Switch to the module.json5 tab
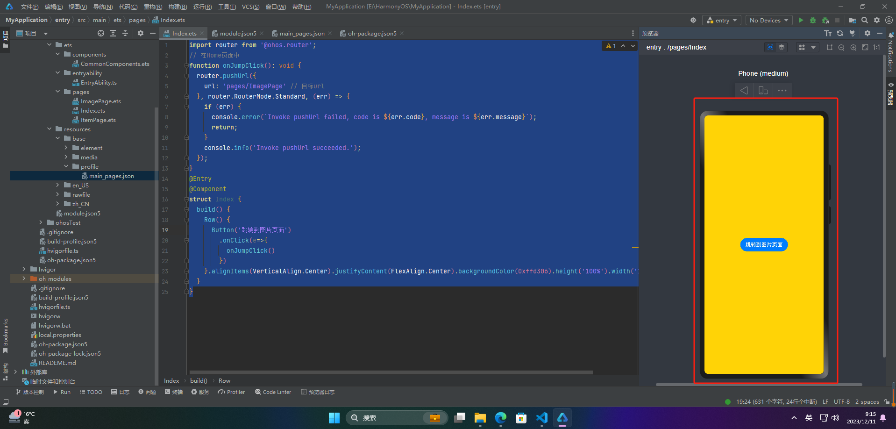The height and width of the screenshot is (429, 896). 238,33
